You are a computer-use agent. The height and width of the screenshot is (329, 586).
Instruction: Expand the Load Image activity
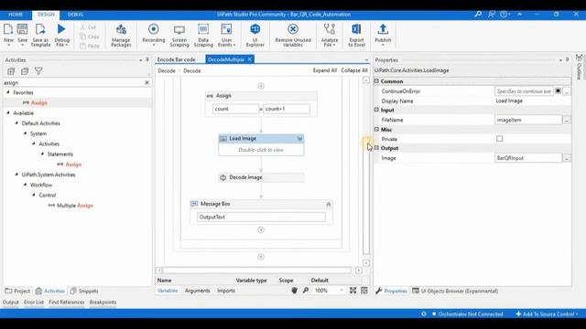click(299, 139)
